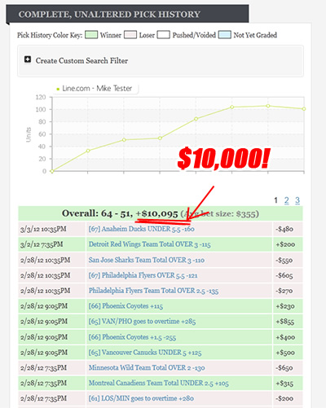Expand Create Custom Search Filter plus icon

click(28, 59)
